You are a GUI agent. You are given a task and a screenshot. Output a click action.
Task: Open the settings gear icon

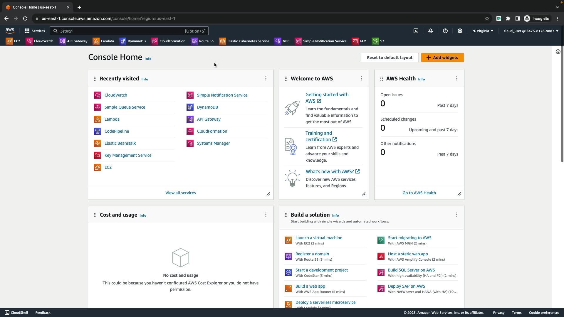[460, 31]
